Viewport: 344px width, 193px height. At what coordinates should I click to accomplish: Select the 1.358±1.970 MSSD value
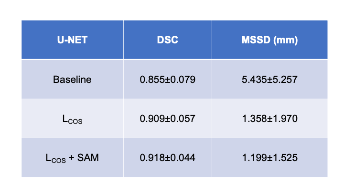tap(270, 118)
